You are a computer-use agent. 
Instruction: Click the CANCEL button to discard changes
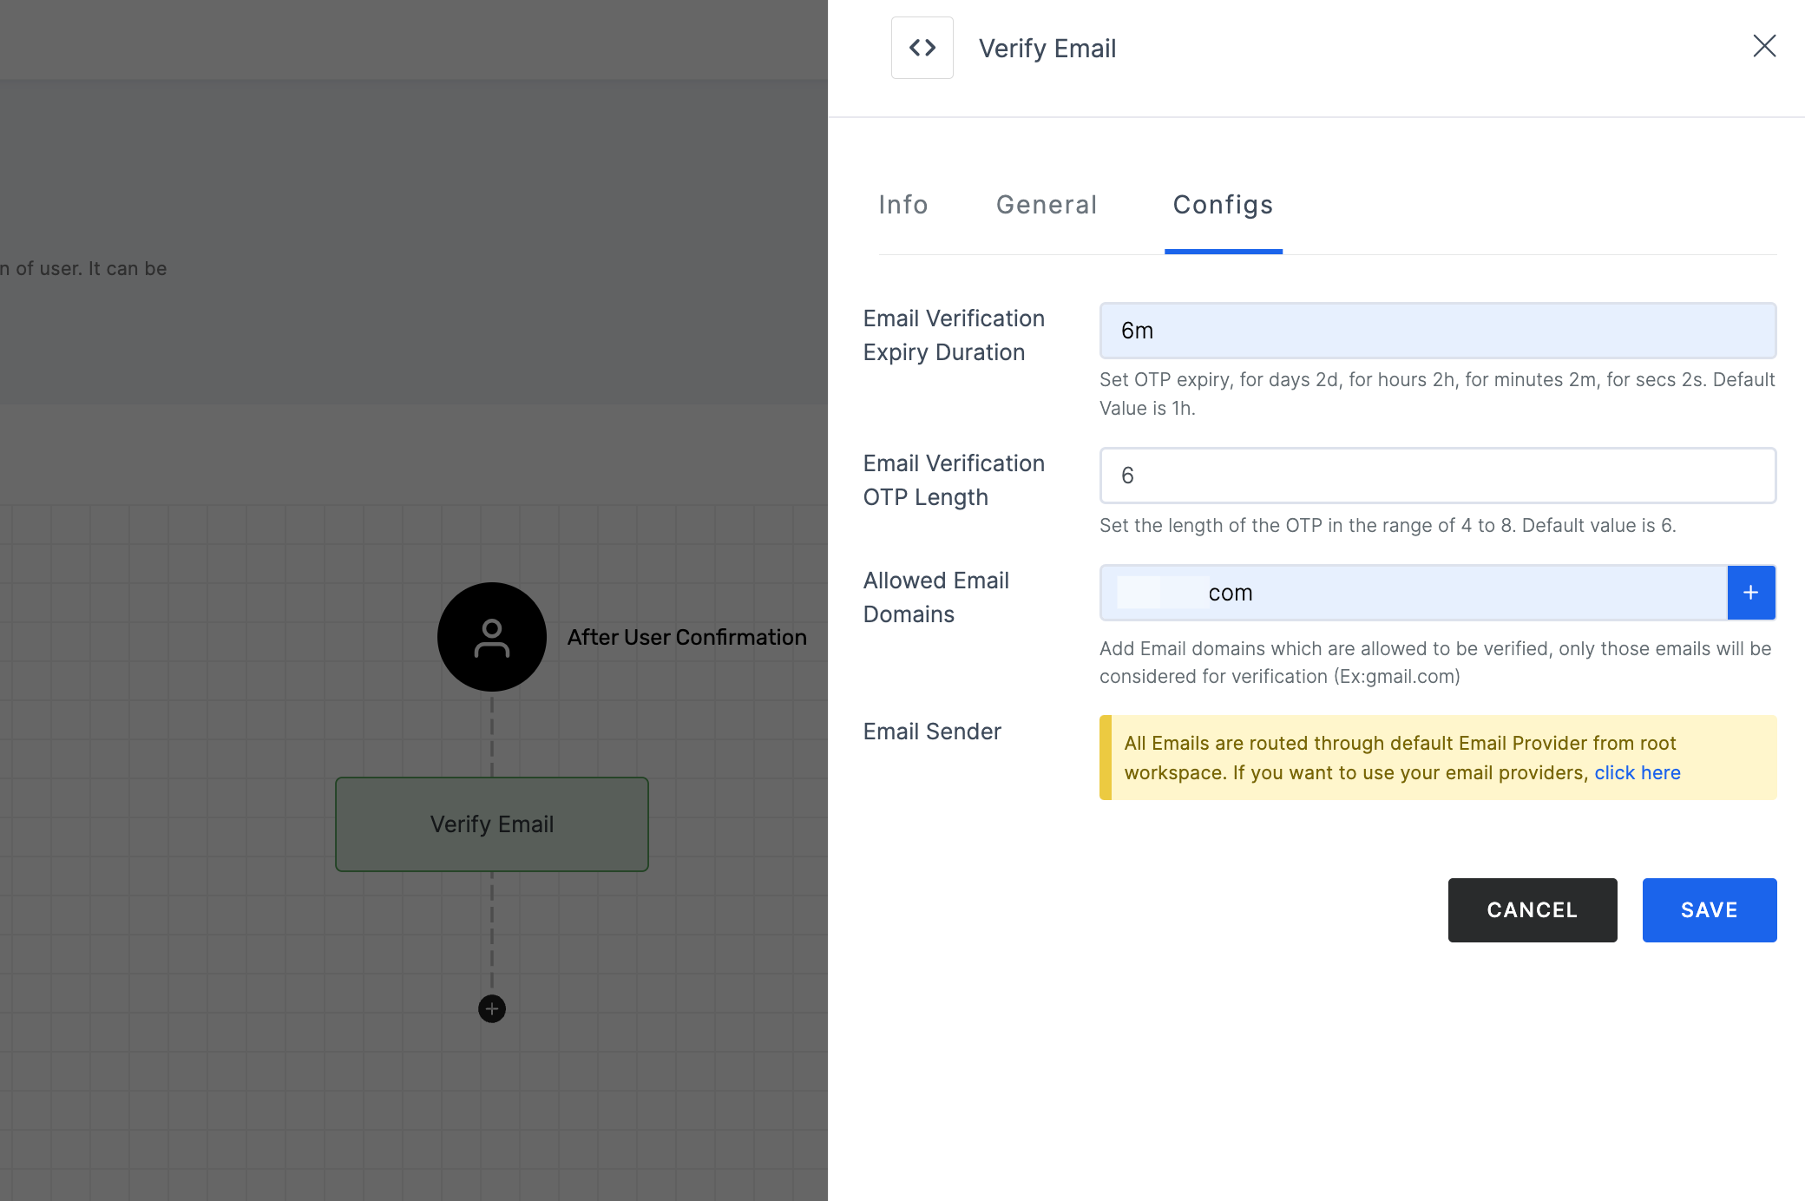[1532, 909]
